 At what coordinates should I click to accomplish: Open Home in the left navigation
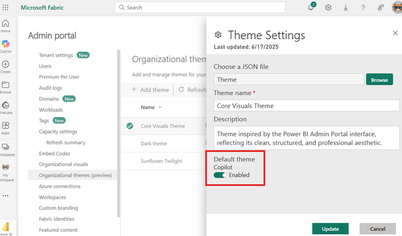coord(5,26)
